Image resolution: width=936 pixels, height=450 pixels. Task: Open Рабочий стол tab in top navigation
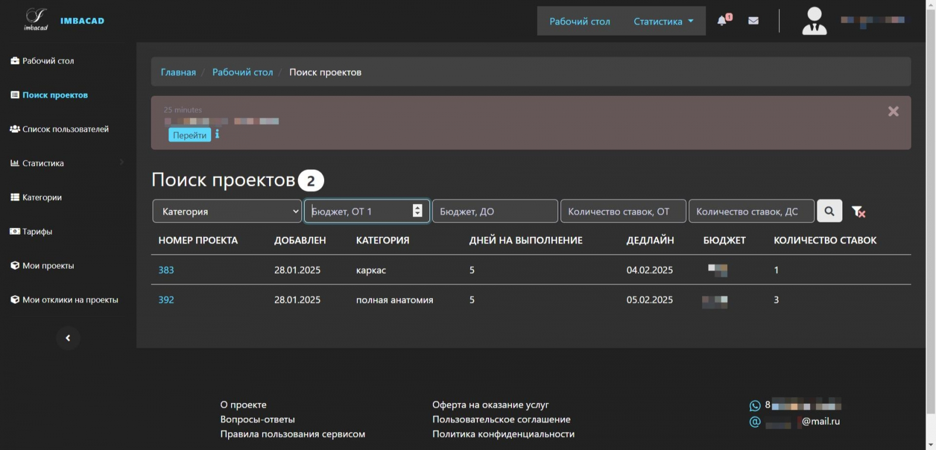579,22
